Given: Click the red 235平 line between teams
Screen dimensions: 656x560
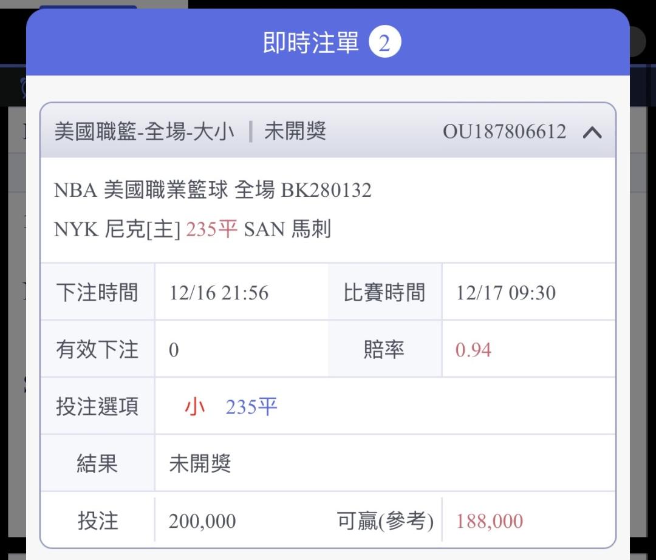Looking at the screenshot, I should pyautogui.click(x=211, y=230).
